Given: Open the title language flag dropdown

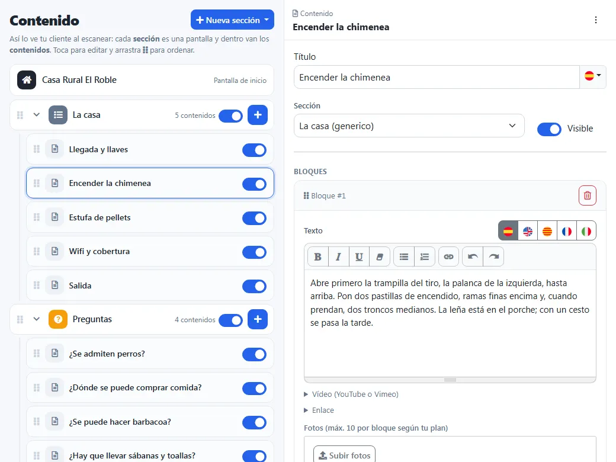Looking at the screenshot, I should point(593,76).
